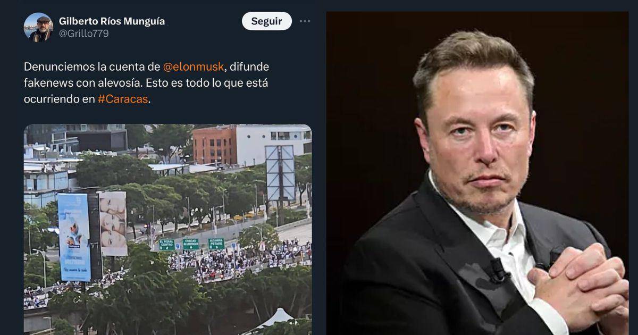Open the Caracas highway photo in the tweet
The width and height of the screenshot is (638, 335).
167,229
